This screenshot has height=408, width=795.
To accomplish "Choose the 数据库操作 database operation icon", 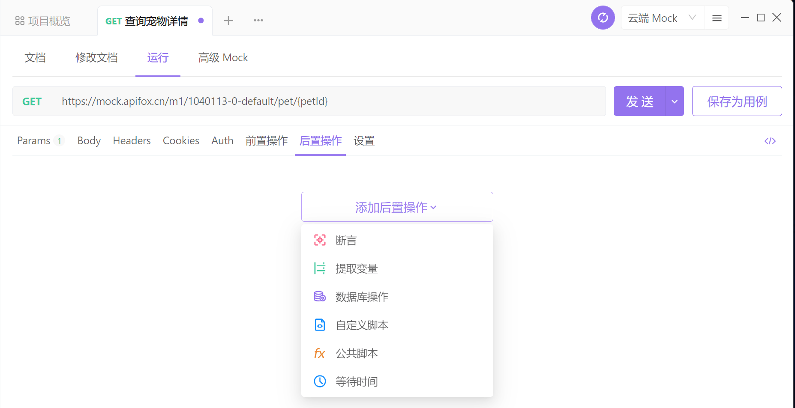I will [x=320, y=296].
